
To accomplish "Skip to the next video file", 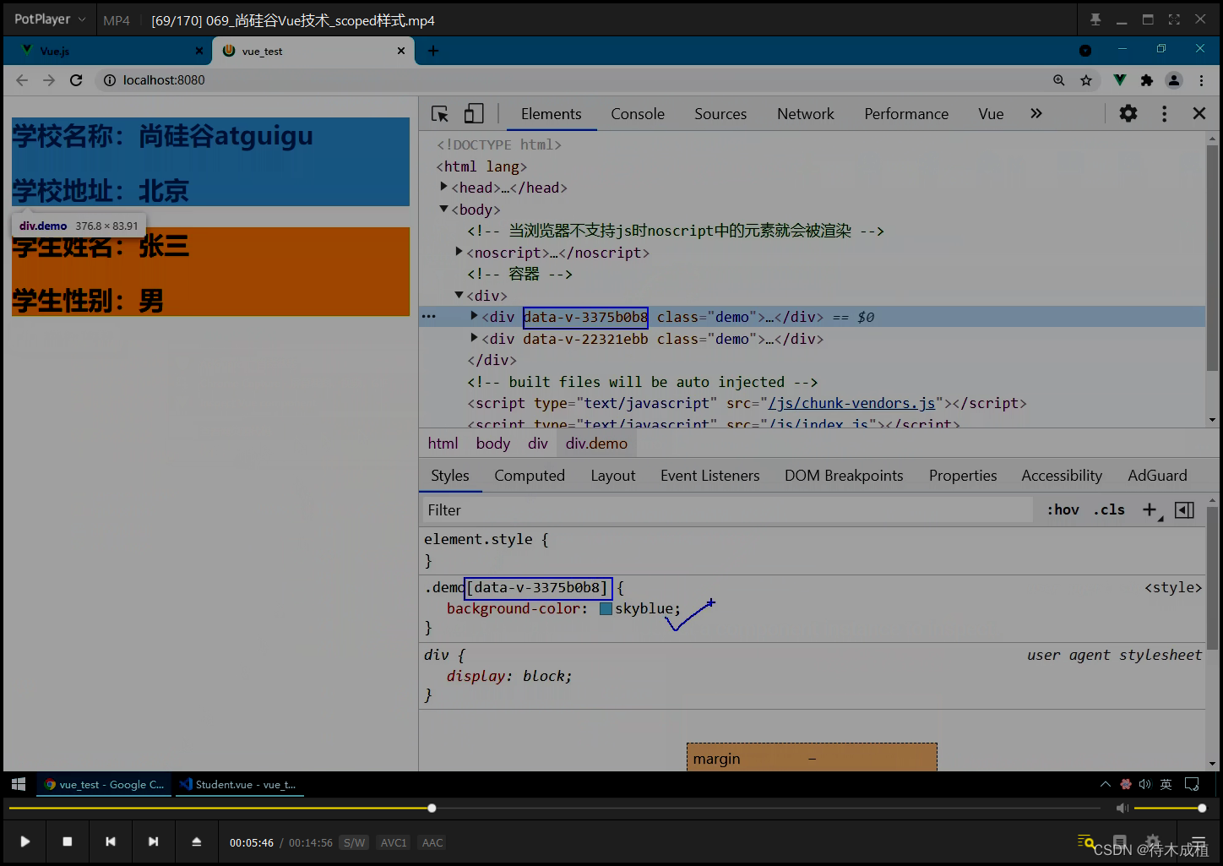I will [x=153, y=841].
